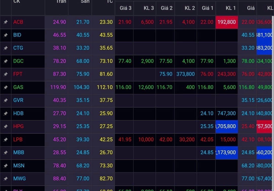Select the HDB stock symbol
Image resolution: width=274 pixels, height=191 pixels.
18,113
